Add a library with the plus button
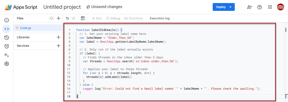The image size is (288, 102). pos(58,37)
